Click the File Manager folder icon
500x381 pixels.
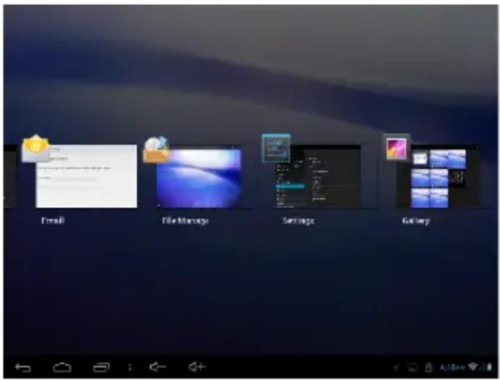156,149
